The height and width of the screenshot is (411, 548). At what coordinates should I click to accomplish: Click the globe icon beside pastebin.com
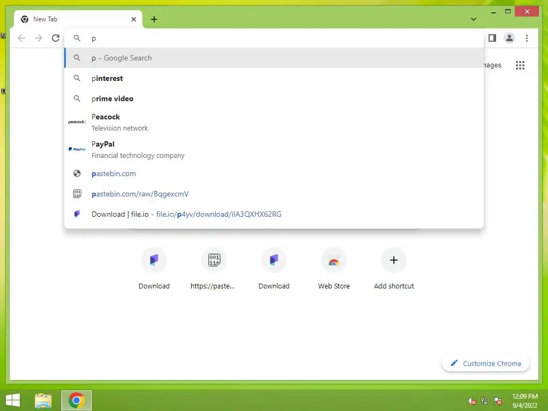pos(77,173)
